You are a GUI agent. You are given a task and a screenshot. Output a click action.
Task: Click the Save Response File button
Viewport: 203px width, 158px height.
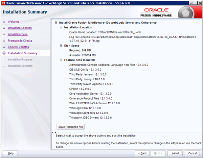71,127
